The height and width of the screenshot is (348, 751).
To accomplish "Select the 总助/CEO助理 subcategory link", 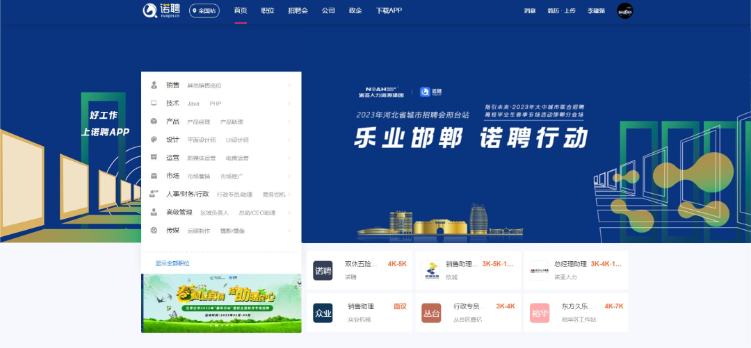I will [x=257, y=213].
